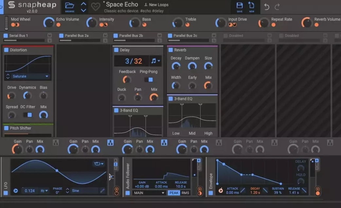Step the distortion type with Saturate arrows
Screen dimensions: 341x208
click(x=8, y=76)
